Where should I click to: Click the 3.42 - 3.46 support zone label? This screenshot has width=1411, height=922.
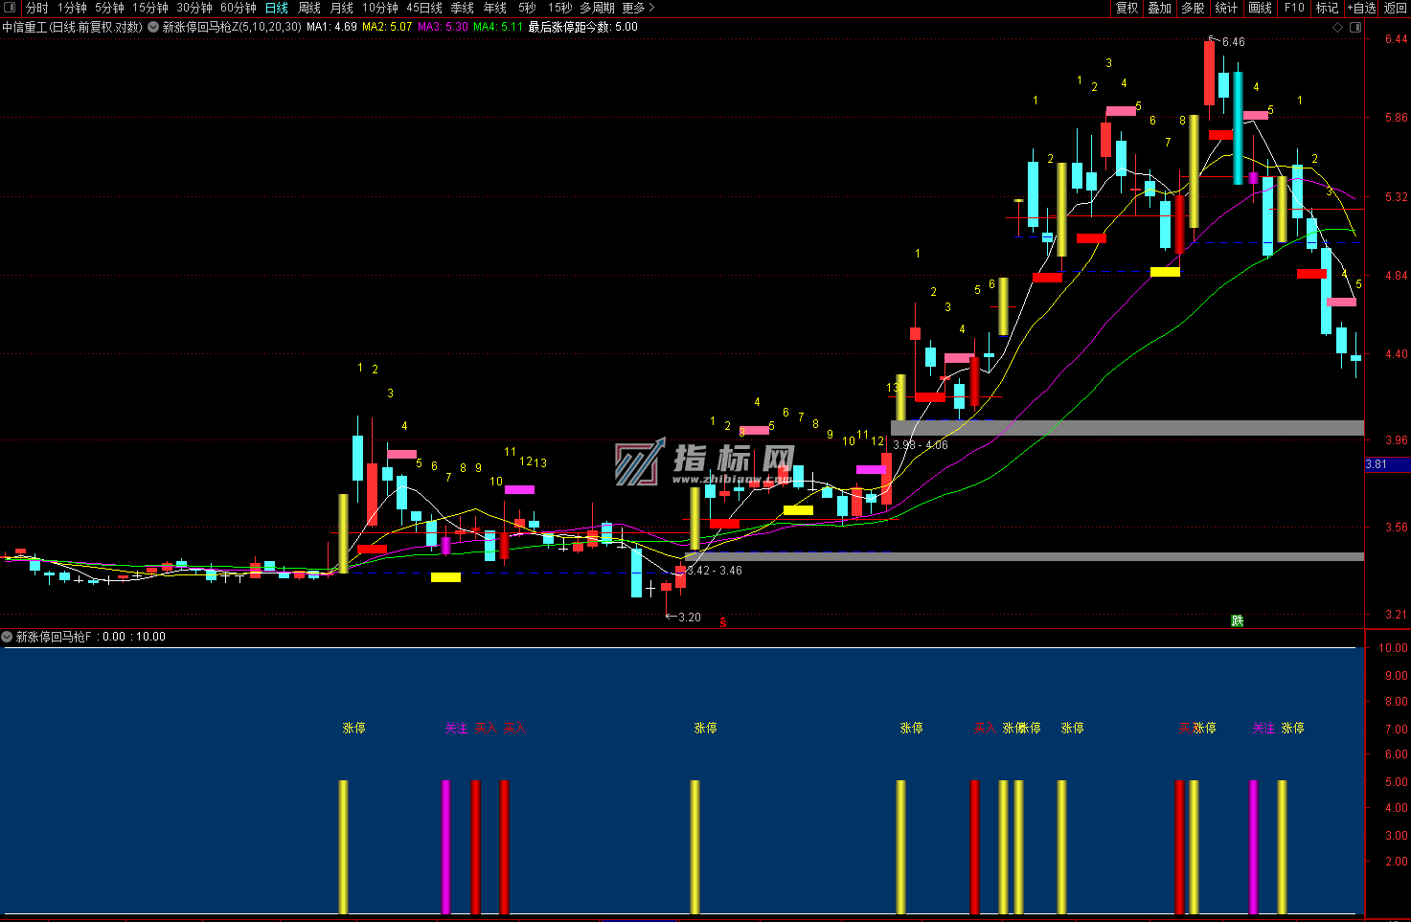(x=715, y=571)
